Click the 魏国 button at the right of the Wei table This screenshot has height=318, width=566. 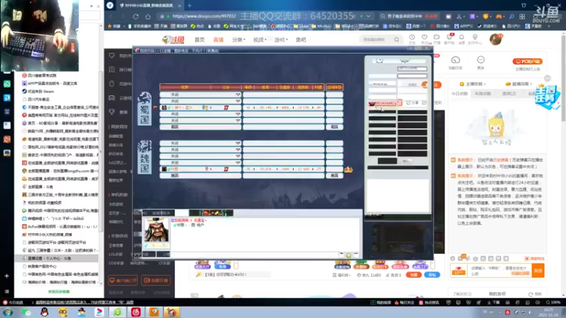pos(335,175)
